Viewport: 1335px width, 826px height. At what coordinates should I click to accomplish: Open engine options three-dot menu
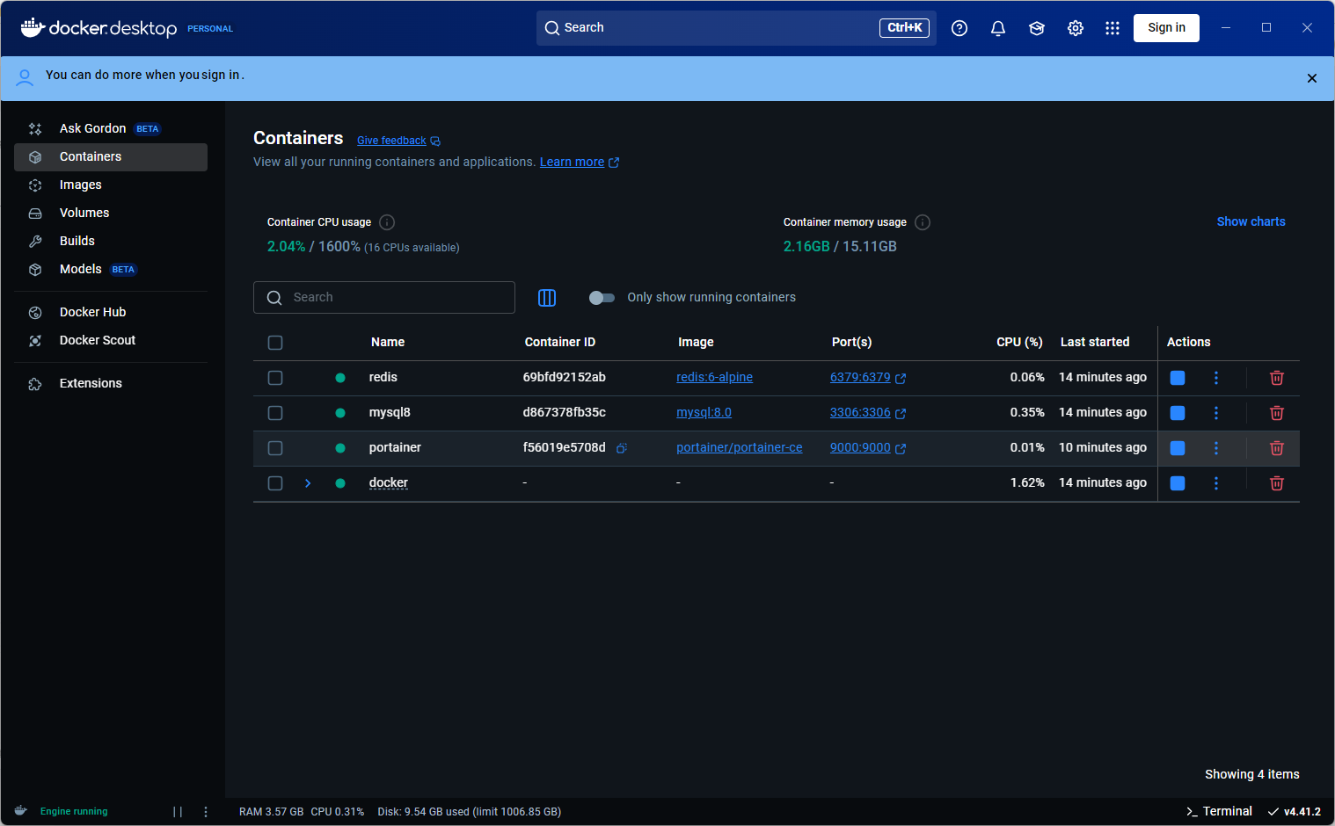(206, 812)
